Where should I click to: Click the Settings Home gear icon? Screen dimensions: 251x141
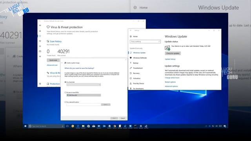(131, 36)
